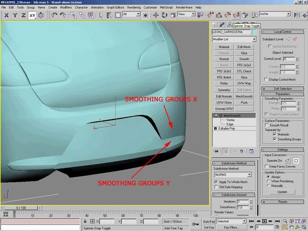Click the Pin Stack icon
Image resolution: width=308 pixels, height=231 pixels.
coord(216,151)
